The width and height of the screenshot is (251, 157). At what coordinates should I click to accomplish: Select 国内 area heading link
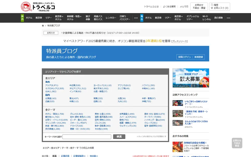[47, 95]
